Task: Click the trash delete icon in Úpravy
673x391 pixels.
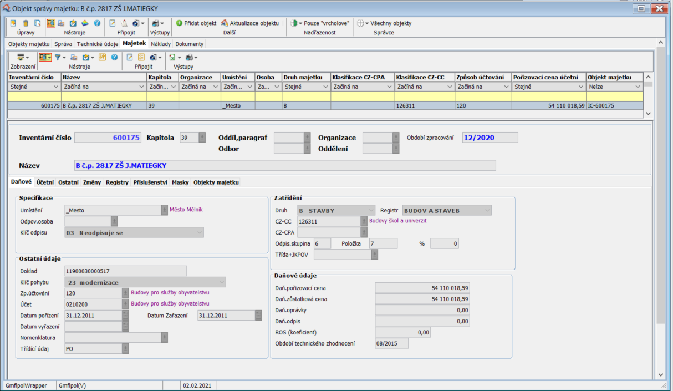Action: [26, 23]
